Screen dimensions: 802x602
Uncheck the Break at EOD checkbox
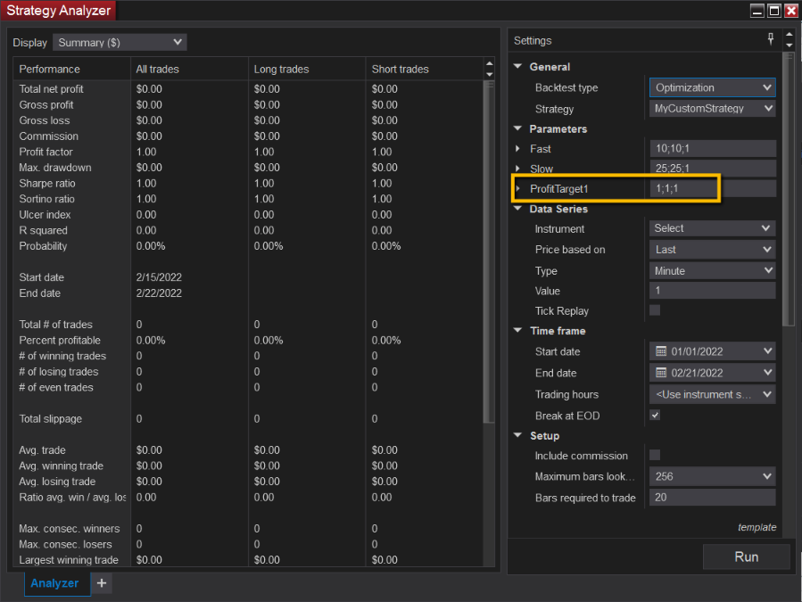pyautogui.click(x=655, y=415)
